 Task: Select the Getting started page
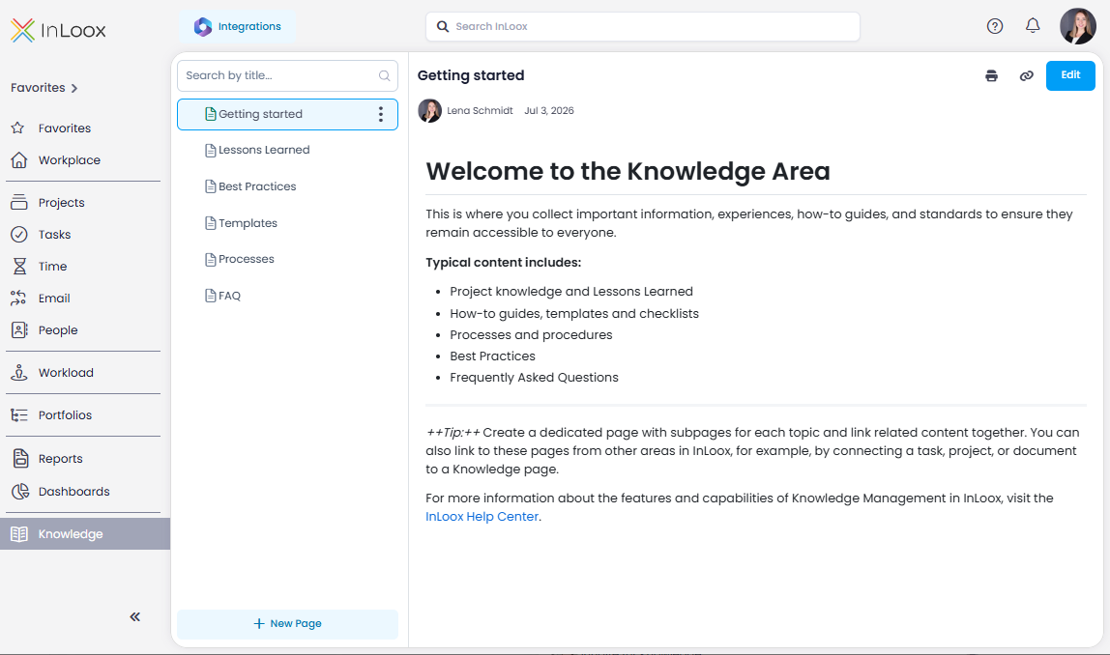click(287, 114)
